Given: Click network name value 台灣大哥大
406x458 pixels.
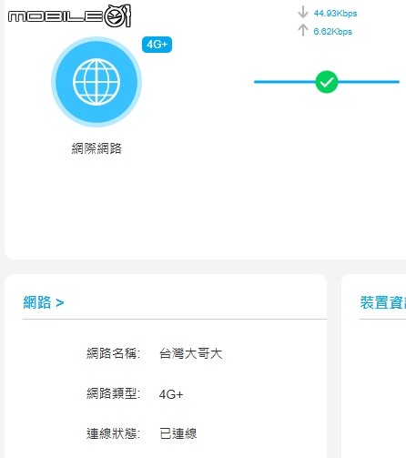Looking at the screenshot, I should [191, 353].
